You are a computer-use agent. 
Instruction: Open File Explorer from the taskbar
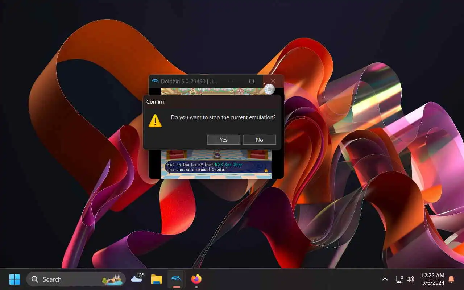point(157,279)
